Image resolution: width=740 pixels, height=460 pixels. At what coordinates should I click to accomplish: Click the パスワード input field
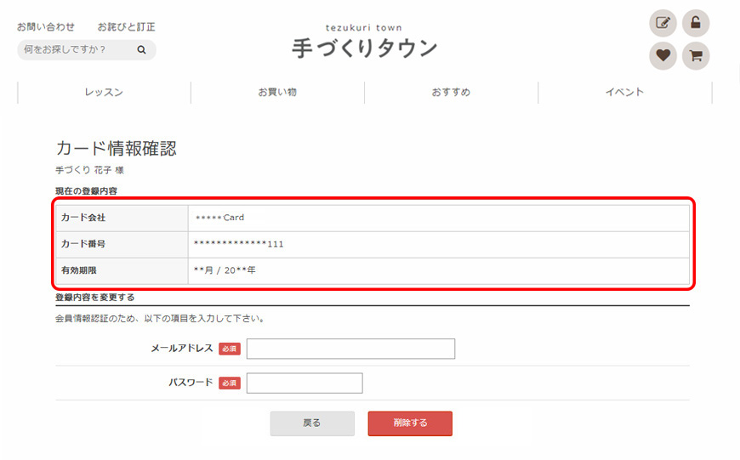point(305,383)
